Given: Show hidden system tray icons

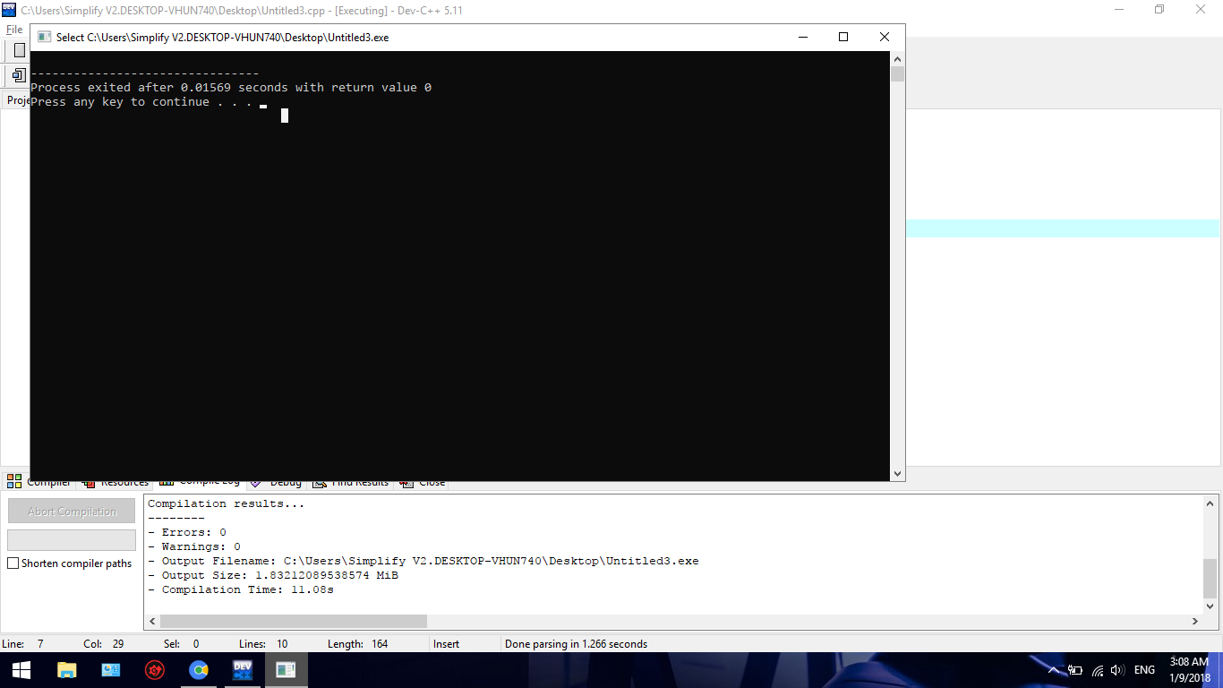Looking at the screenshot, I should 1054,670.
